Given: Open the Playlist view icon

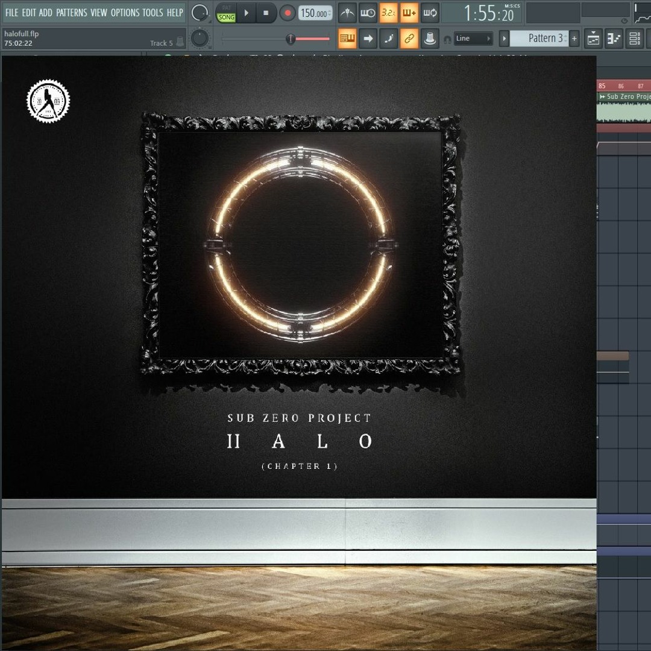Looking at the screenshot, I should (593, 38).
